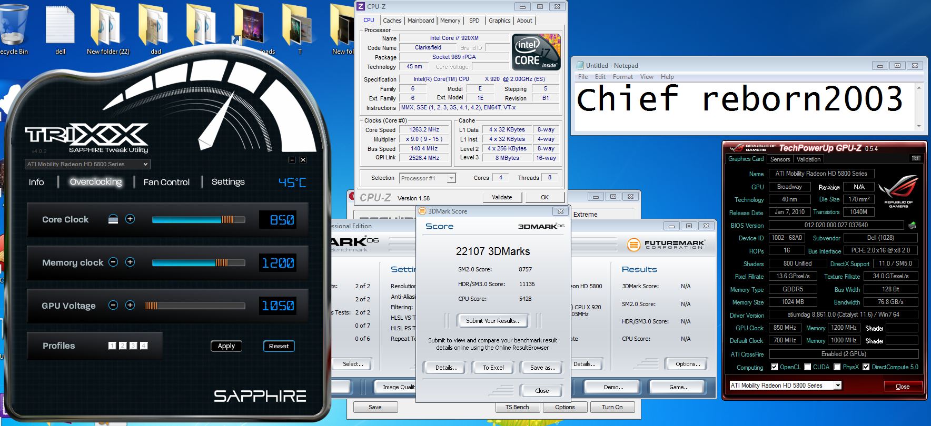Click the Futuremark logo in 3DMark06
Image resolution: width=931 pixels, height=426 pixels.
(666, 245)
